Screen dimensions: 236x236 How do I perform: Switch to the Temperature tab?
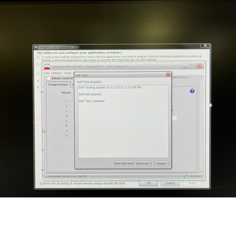[x=58, y=85]
